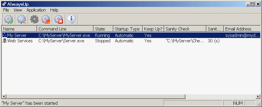Open the blue info bubble icon
The height and width of the screenshot is (107, 262).
coord(71,20)
